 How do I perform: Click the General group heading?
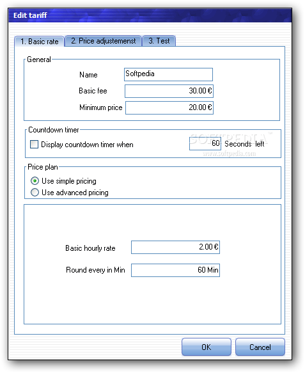[39, 60]
